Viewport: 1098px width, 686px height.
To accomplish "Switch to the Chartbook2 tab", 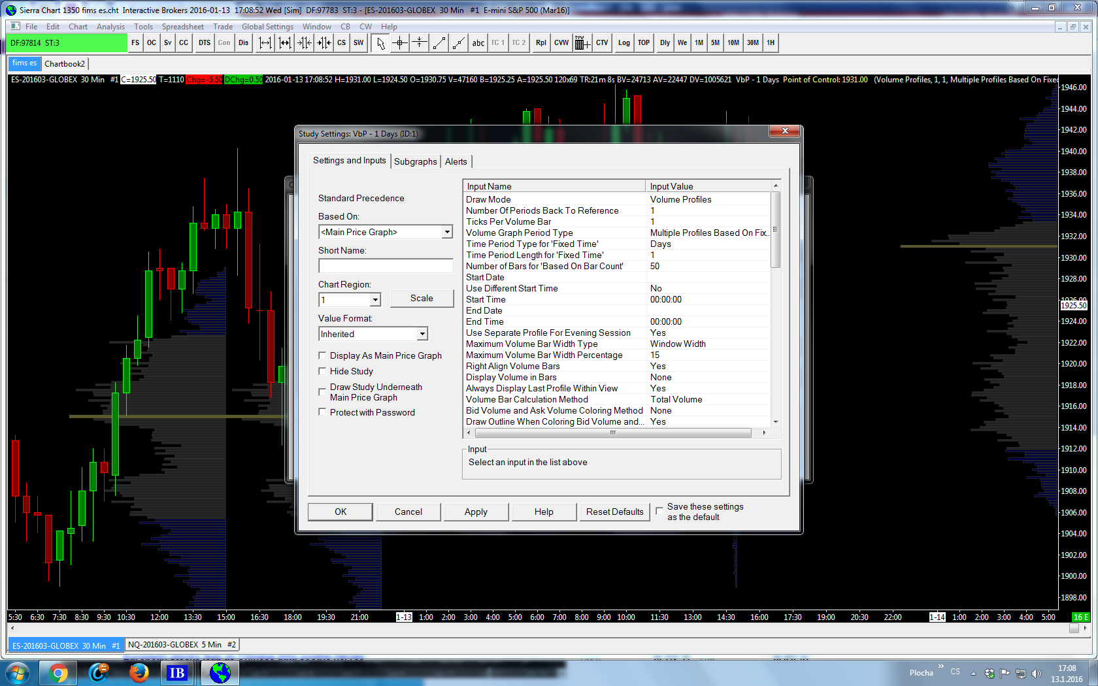I will tap(65, 64).
